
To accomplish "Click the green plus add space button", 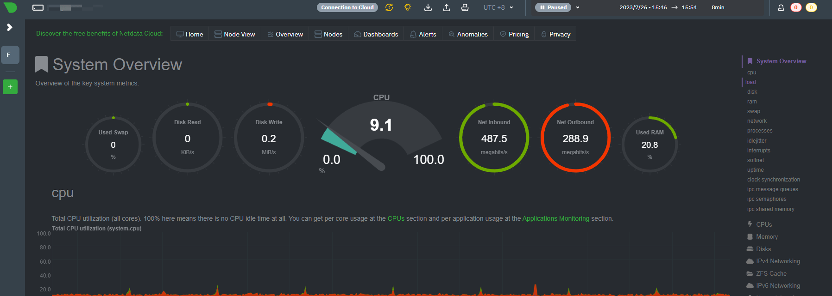I will [x=10, y=87].
